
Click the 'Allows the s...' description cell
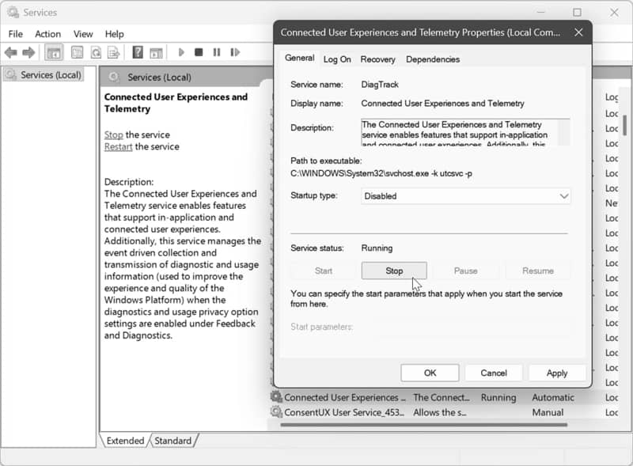440,412
